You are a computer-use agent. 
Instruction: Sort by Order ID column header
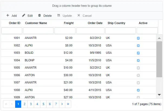(15, 23)
